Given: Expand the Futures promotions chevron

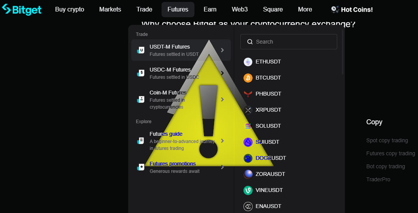Looking at the screenshot, I should [222, 167].
